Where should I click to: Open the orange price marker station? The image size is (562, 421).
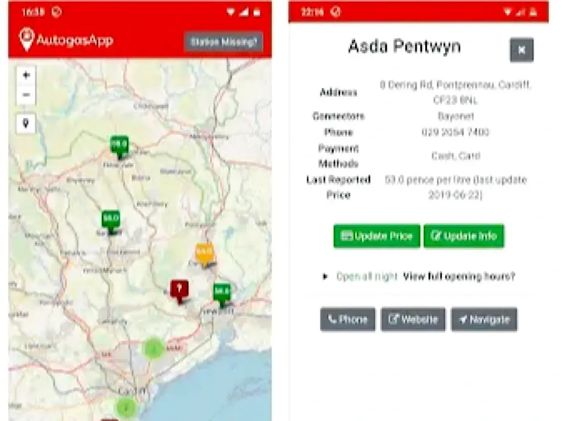(205, 255)
